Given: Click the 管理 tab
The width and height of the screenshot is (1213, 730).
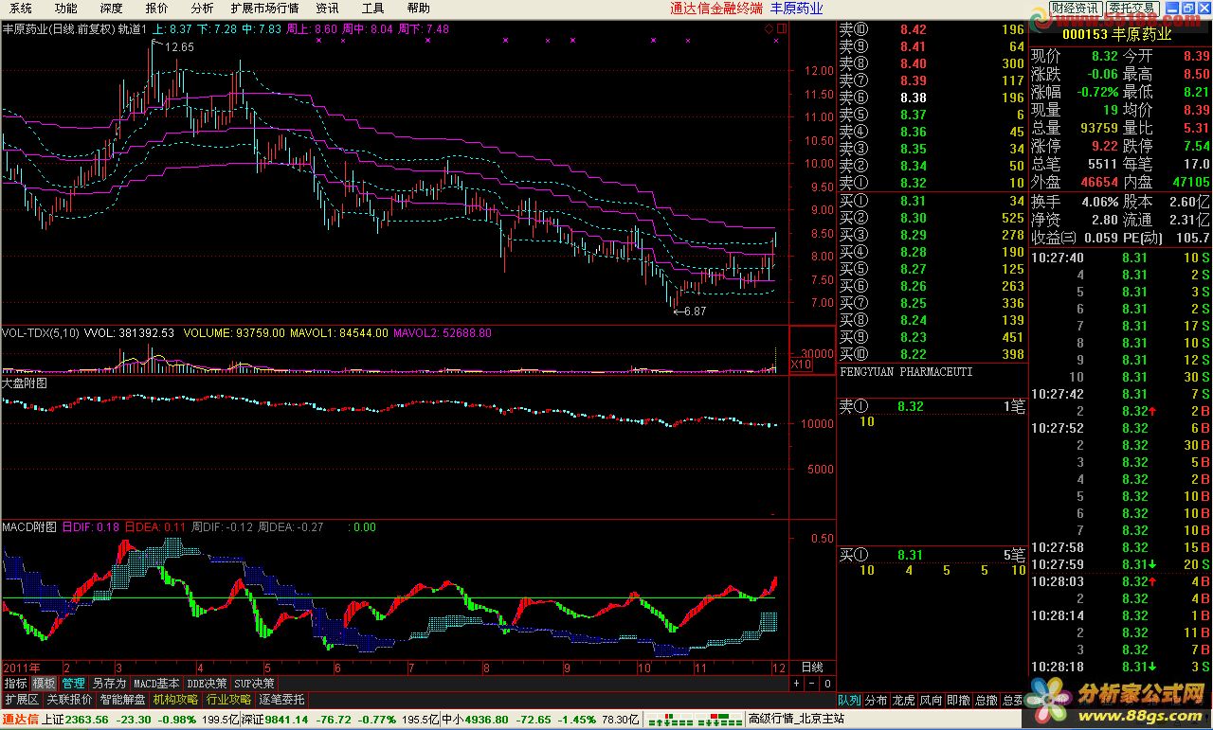Looking at the screenshot, I should [73, 683].
